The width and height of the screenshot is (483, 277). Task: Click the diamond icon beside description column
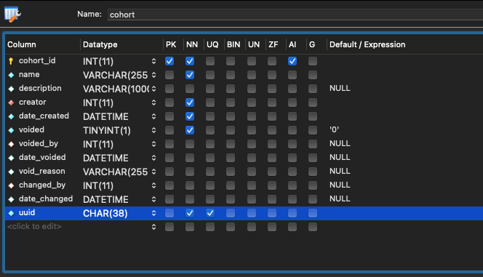(12, 89)
